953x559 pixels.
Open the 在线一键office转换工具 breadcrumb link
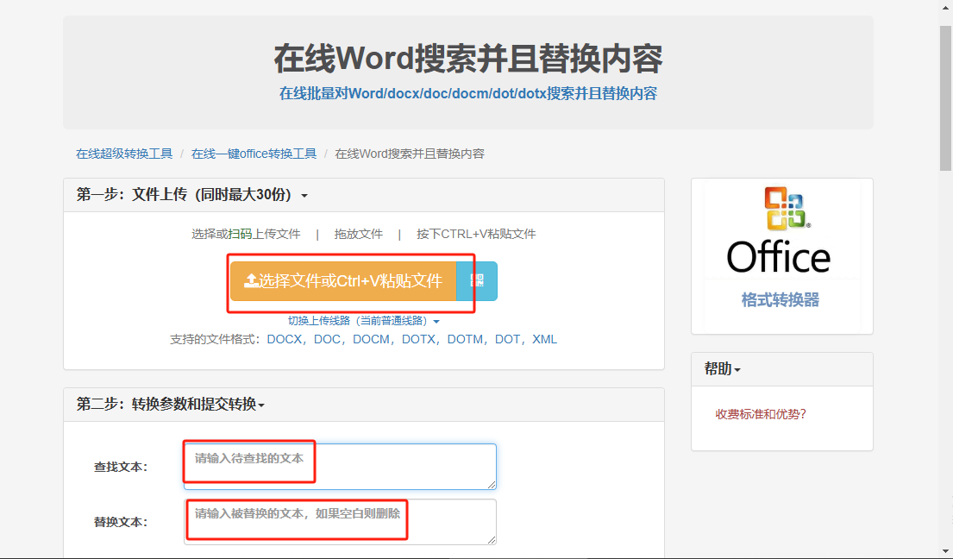[254, 153]
